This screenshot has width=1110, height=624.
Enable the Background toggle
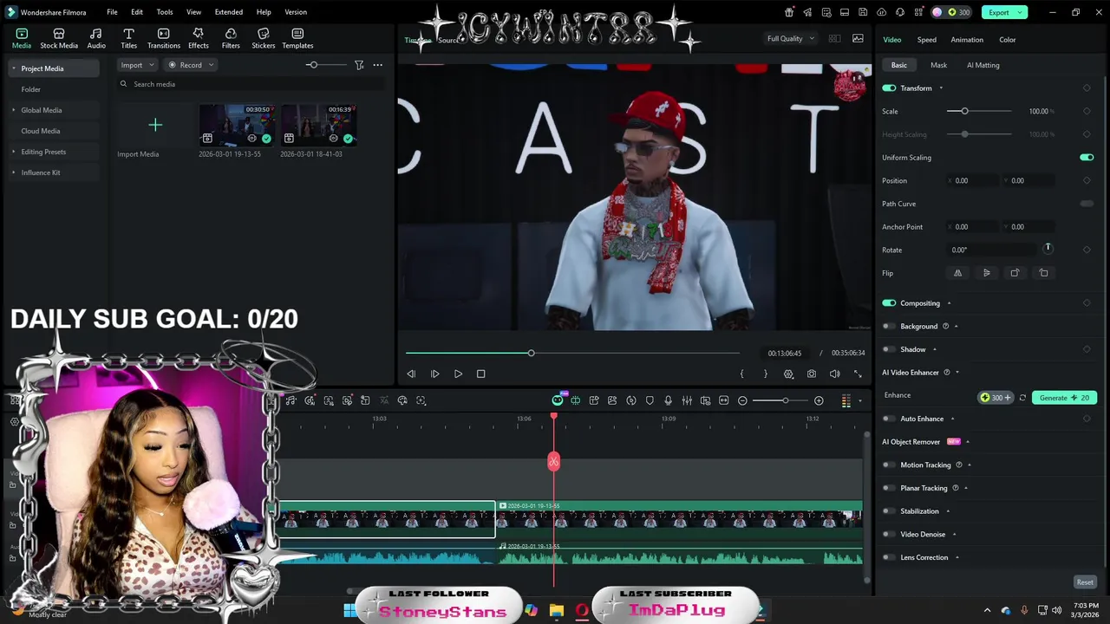(x=889, y=327)
